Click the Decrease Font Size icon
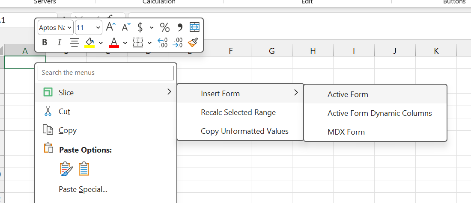Viewport: 471px width, 203px height. pyautogui.click(x=126, y=27)
